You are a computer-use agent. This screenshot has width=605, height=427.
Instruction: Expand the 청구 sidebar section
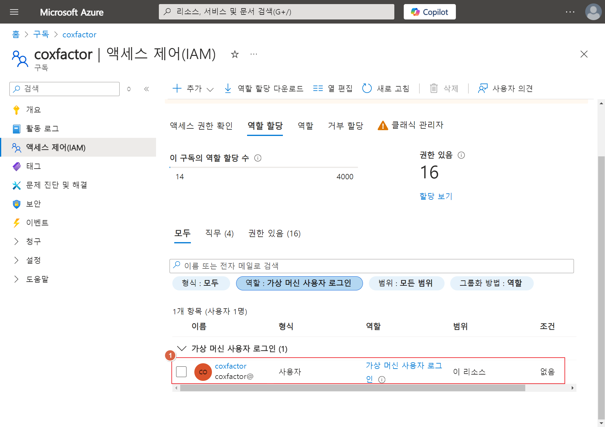(x=16, y=241)
